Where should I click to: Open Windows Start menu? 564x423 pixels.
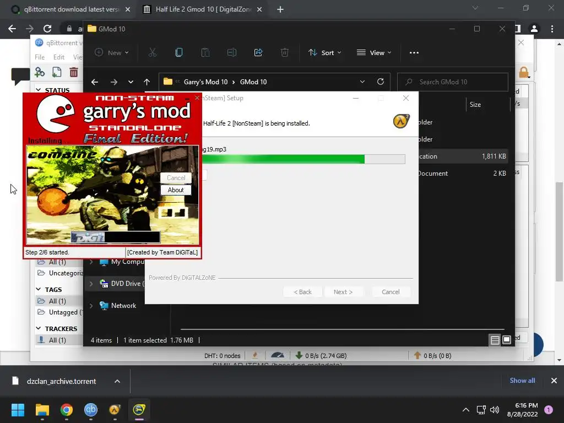(x=18, y=410)
